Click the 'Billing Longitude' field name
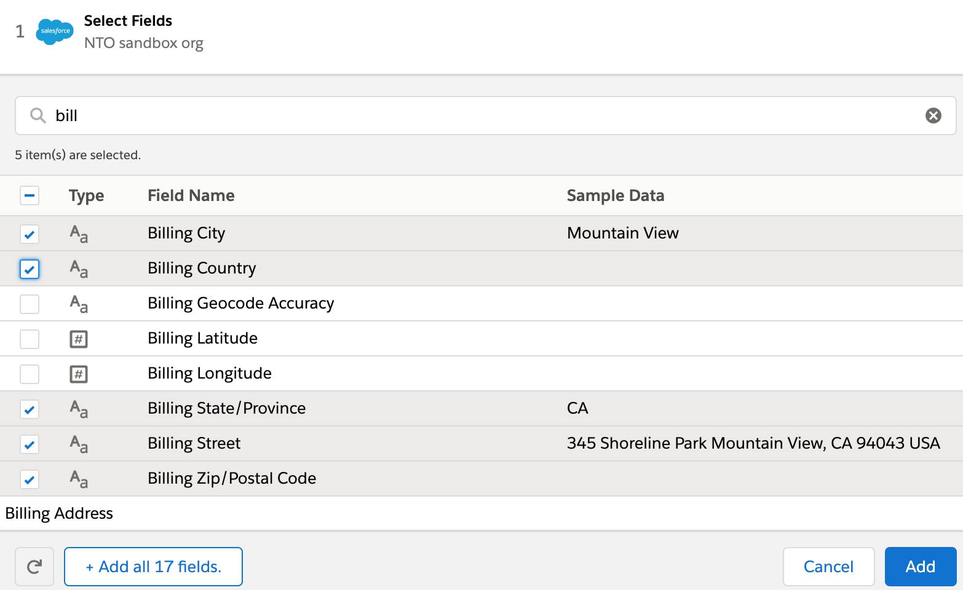This screenshot has height=590, width=963. [210, 374]
